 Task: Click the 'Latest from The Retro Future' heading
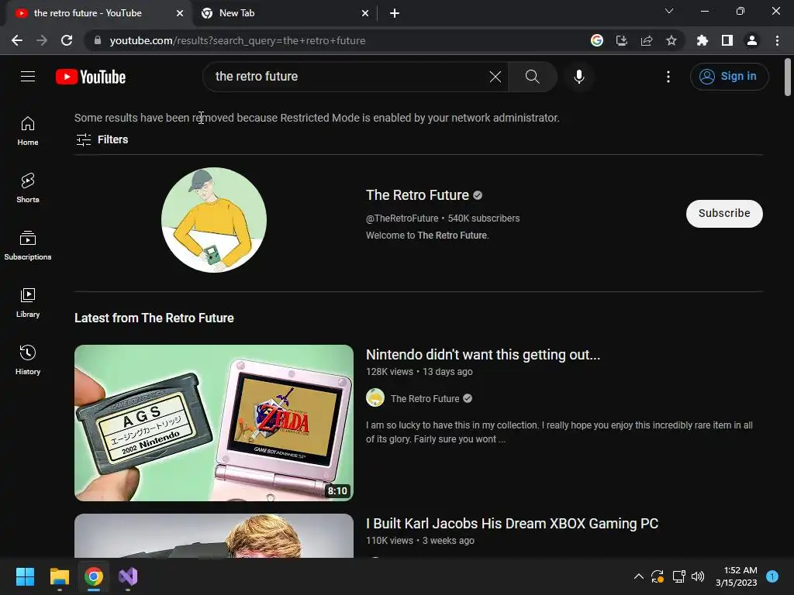pos(154,318)
